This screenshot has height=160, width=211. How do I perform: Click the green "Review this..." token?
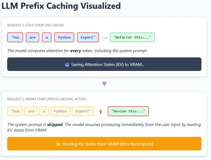coord(128,111)
